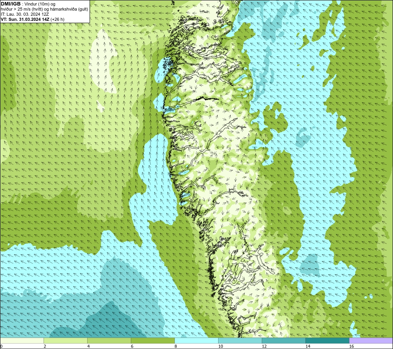Select the 10–12 m/s turquoise swatch
The width and height of the screenshot is (393, 349).
[x=240, y=340]
